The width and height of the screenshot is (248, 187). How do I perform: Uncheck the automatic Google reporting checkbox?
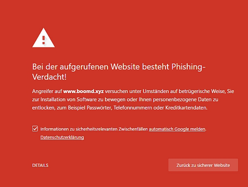coord(35,129)
